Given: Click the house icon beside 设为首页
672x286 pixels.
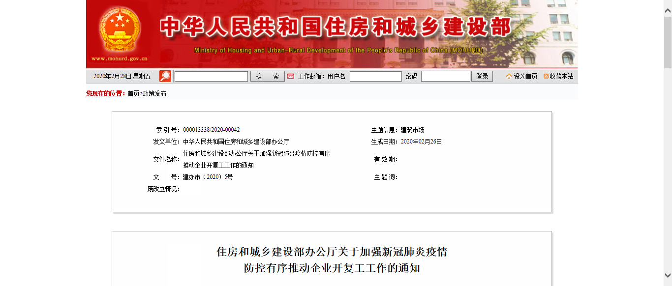Looking at the screenshot, I should coord(509,76).
